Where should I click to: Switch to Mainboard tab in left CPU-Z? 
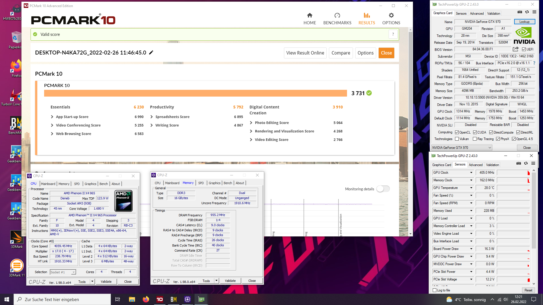[x=48, y=184]
